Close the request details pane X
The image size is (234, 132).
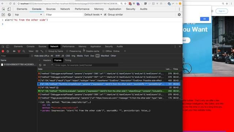(x=39, y=60)
